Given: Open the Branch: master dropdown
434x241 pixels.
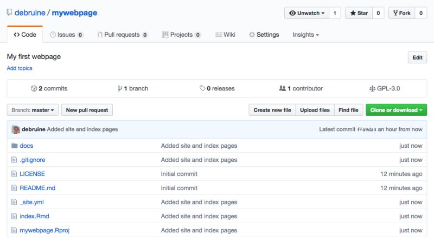Looking at the screenshot, I should click(x=33, y=110).
